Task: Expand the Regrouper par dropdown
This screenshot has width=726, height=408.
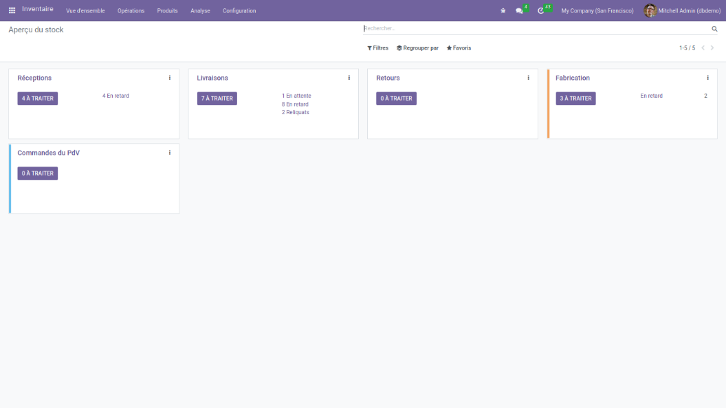Action: (x=417, y=48)
